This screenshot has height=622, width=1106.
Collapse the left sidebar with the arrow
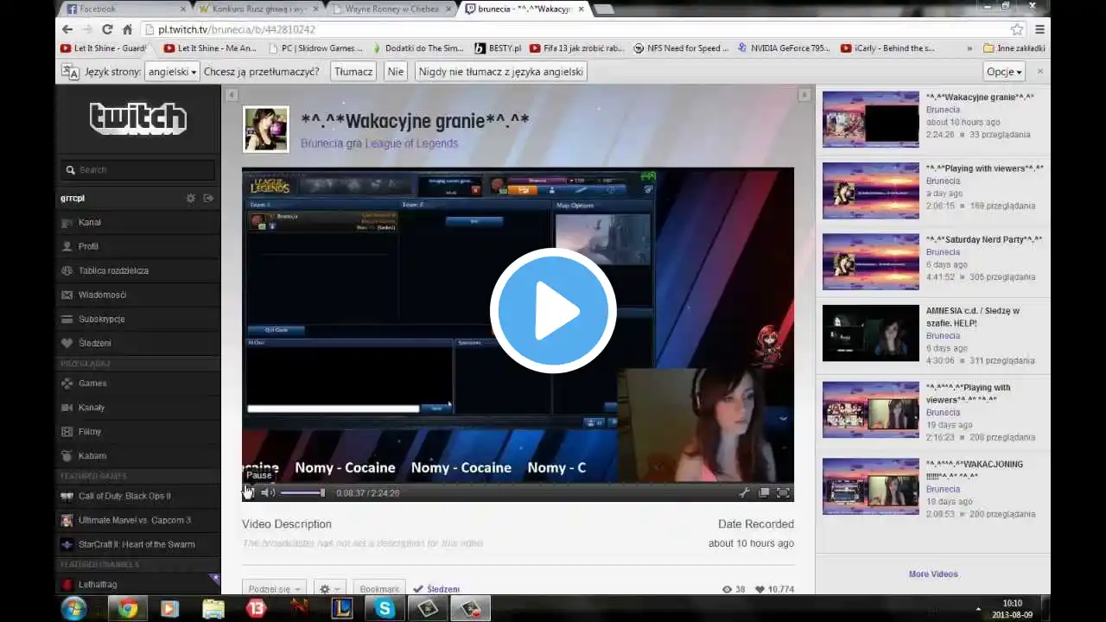231,95
